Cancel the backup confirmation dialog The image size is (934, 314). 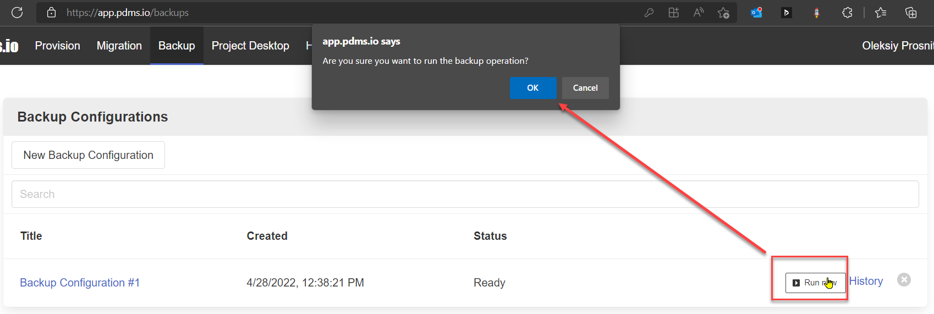click(585, 88)
